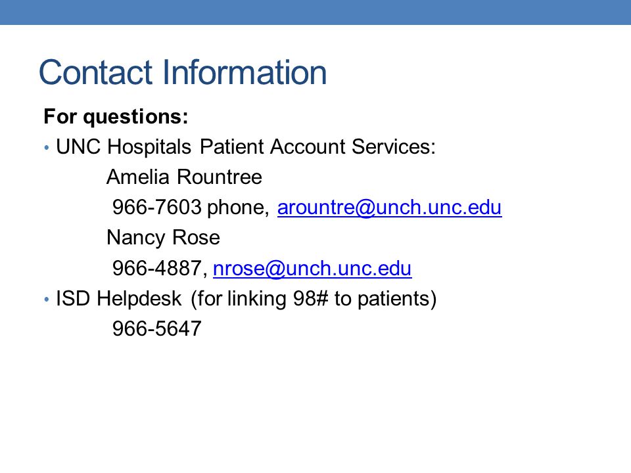The height and width of the screenshot is (473, 631).
Task: Select the Nancy Rose name line
Action: [164, 237]
